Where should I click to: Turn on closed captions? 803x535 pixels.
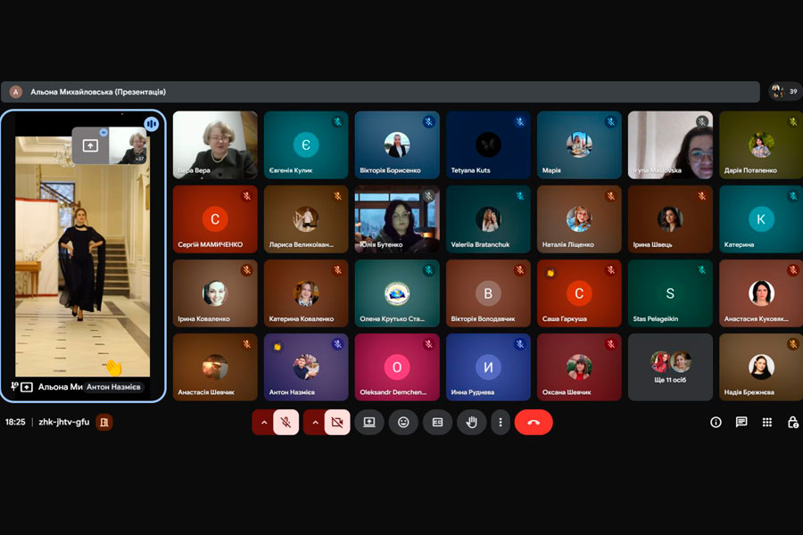point(437,422)
